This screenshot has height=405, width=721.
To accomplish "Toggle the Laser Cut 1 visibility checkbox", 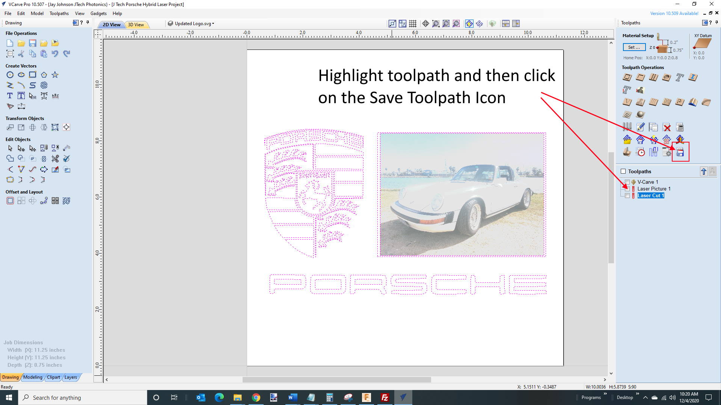I will (627, 196).
